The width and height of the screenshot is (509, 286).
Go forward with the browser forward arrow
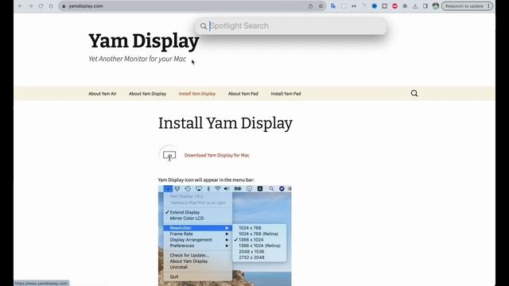pos(30,6)
